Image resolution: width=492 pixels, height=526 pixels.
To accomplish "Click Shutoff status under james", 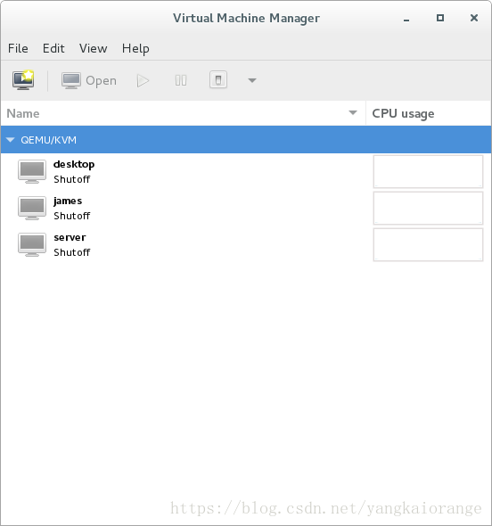I will point(72,216).
